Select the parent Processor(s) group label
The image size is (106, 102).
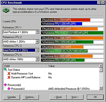click(x=14, y=85)
